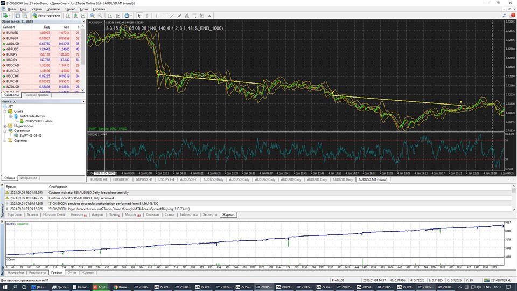Viewport: 517px width, 291px height.
Task: Expand the Индикаторы tree node
Action: 5,126
